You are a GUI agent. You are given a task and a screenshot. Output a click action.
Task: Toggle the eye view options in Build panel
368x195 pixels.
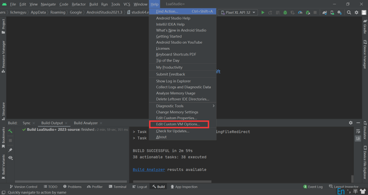point(10,158)
